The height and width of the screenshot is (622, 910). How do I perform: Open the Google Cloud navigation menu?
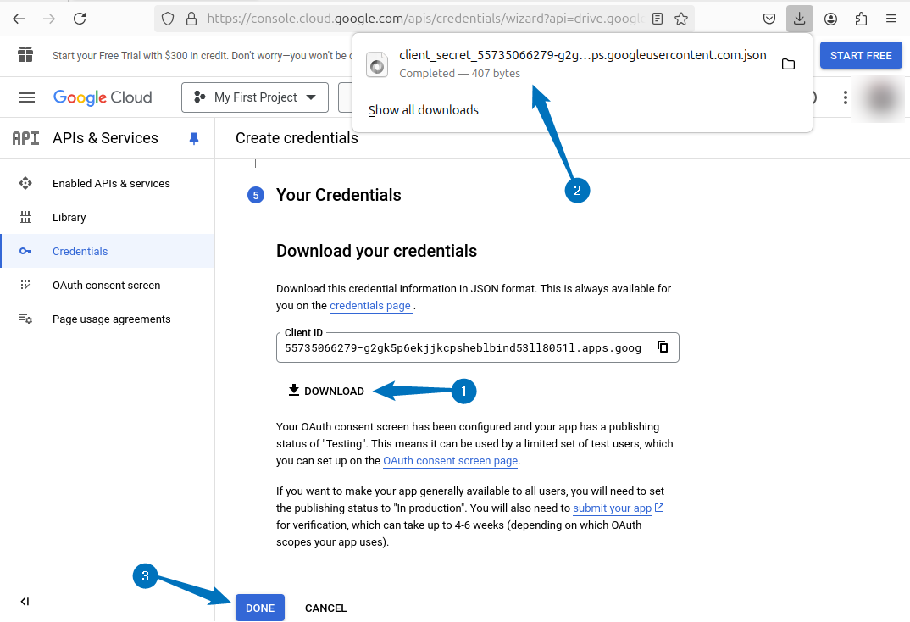[26, 97]
